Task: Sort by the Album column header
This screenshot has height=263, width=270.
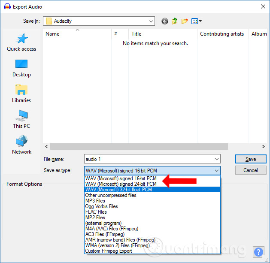Action: tap(258, 34)
